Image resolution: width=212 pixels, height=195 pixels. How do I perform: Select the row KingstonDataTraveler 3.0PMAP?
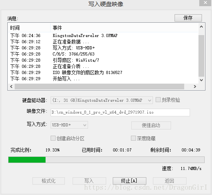(x=103, y=35)
